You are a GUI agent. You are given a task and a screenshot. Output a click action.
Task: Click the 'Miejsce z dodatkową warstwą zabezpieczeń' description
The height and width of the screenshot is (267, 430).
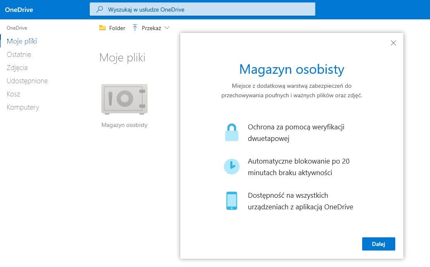(291, 91)
